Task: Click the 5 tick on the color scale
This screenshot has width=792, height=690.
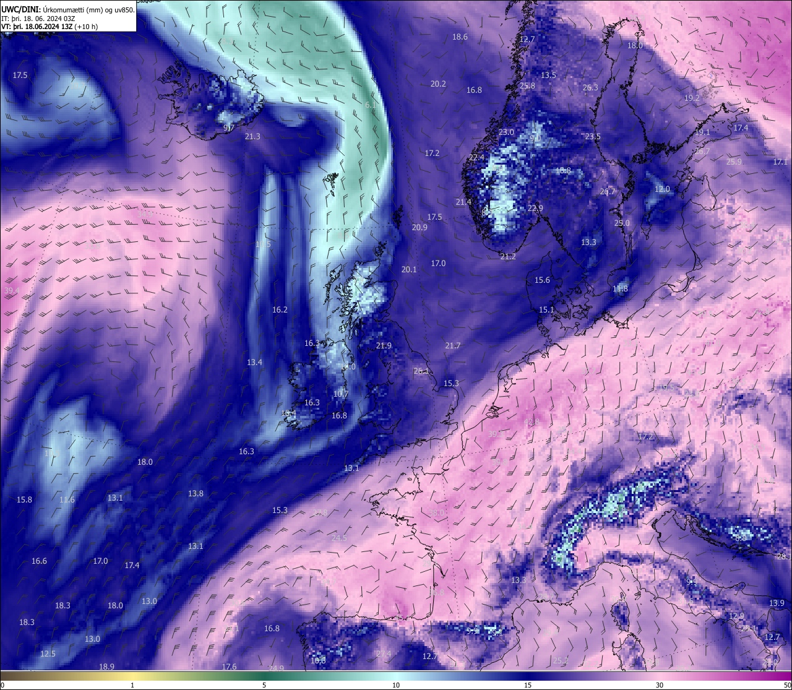Action: (264, 685)
